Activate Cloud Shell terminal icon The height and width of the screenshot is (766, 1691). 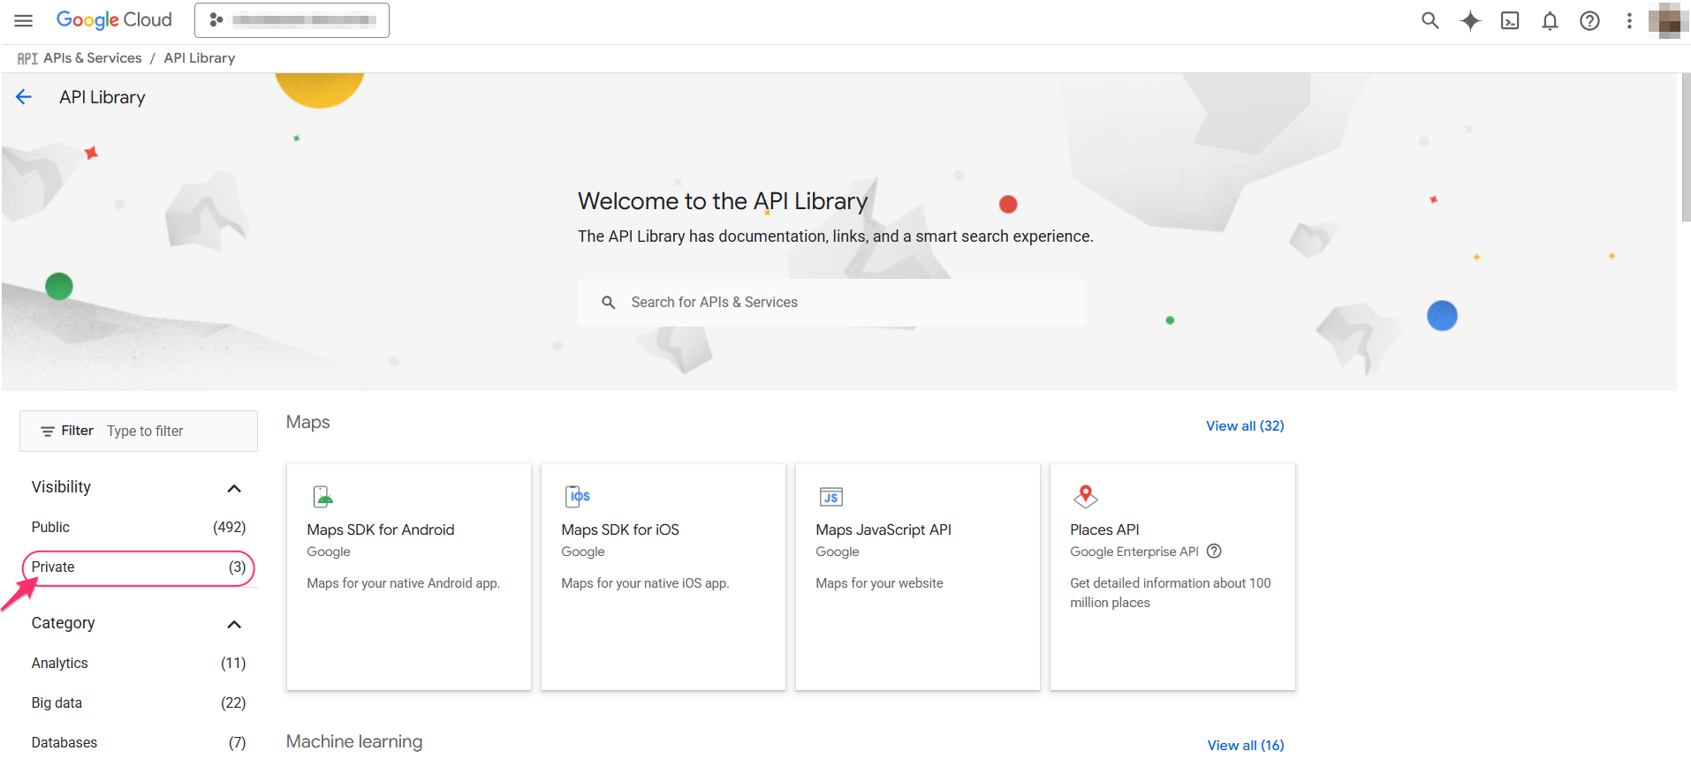1510,20
